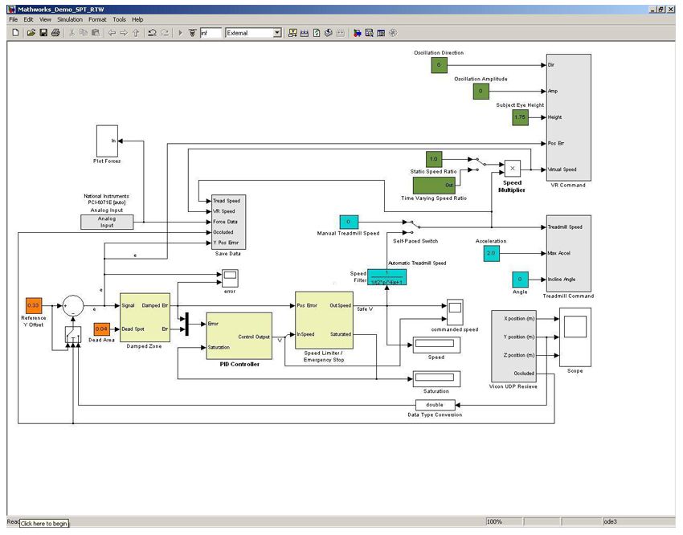Click the Print icon in the toolbar
This screenshot has width=683, height=535.
coord(55,33)
